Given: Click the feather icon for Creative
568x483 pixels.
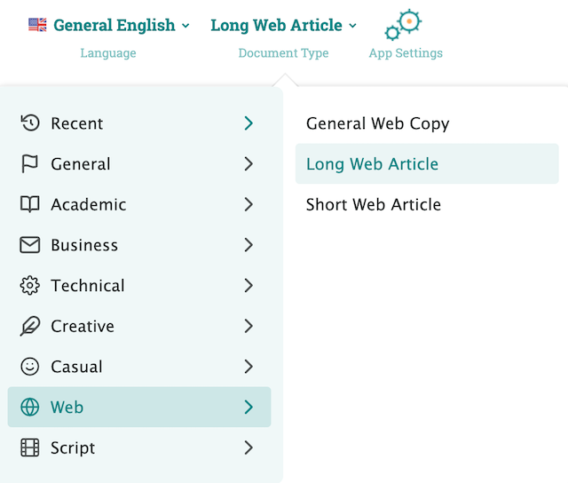Looking at the screenshot, I should pyautogui.click(x=30, y=326).
